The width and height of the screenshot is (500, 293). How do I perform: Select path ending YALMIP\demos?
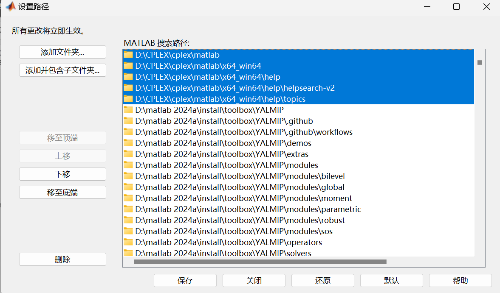299,143
